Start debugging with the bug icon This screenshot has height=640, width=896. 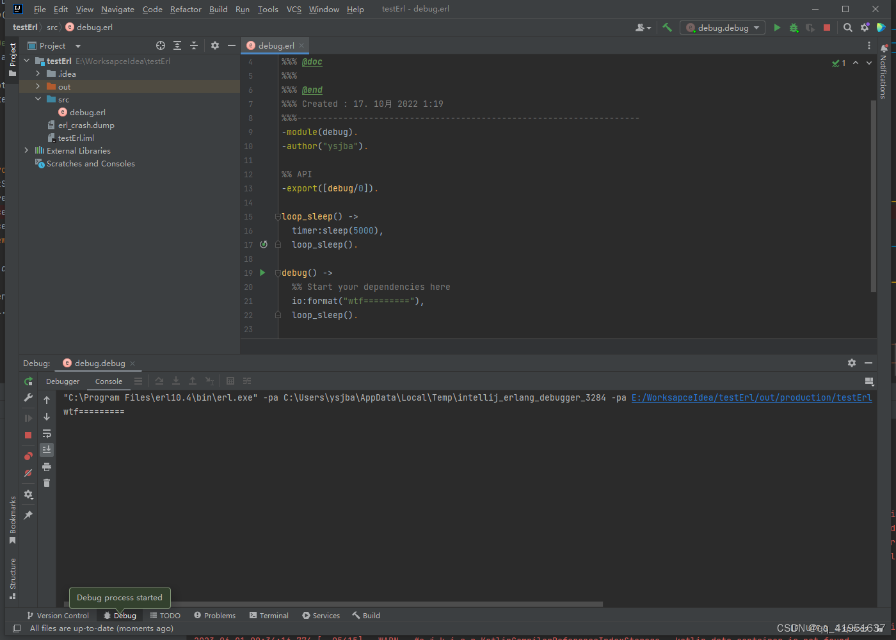pyautogui.click(x=794, y=28)
